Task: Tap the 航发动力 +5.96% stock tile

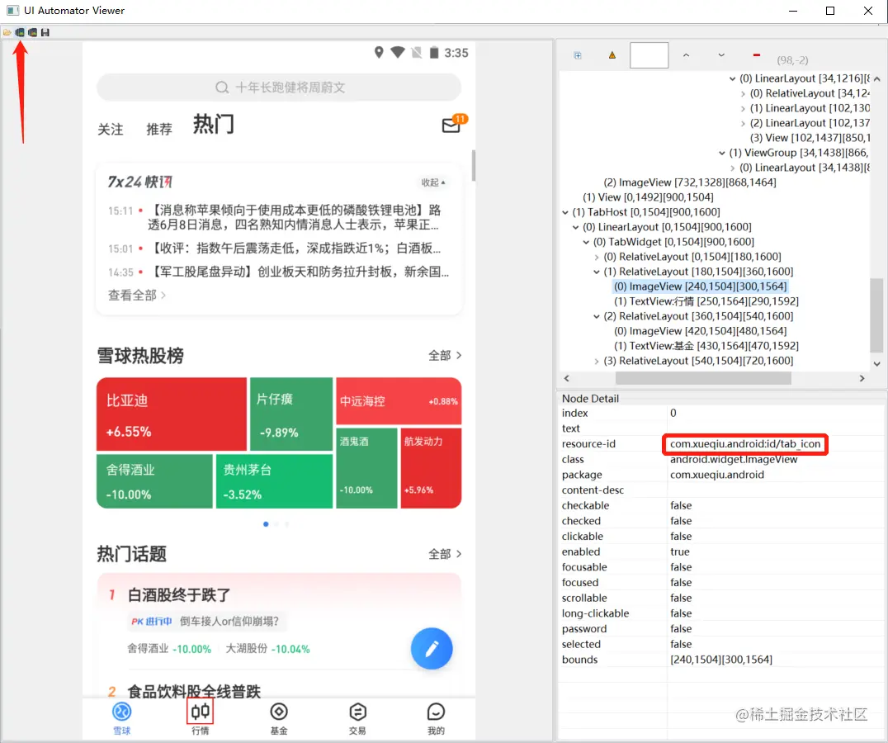Action: [431, 468]
